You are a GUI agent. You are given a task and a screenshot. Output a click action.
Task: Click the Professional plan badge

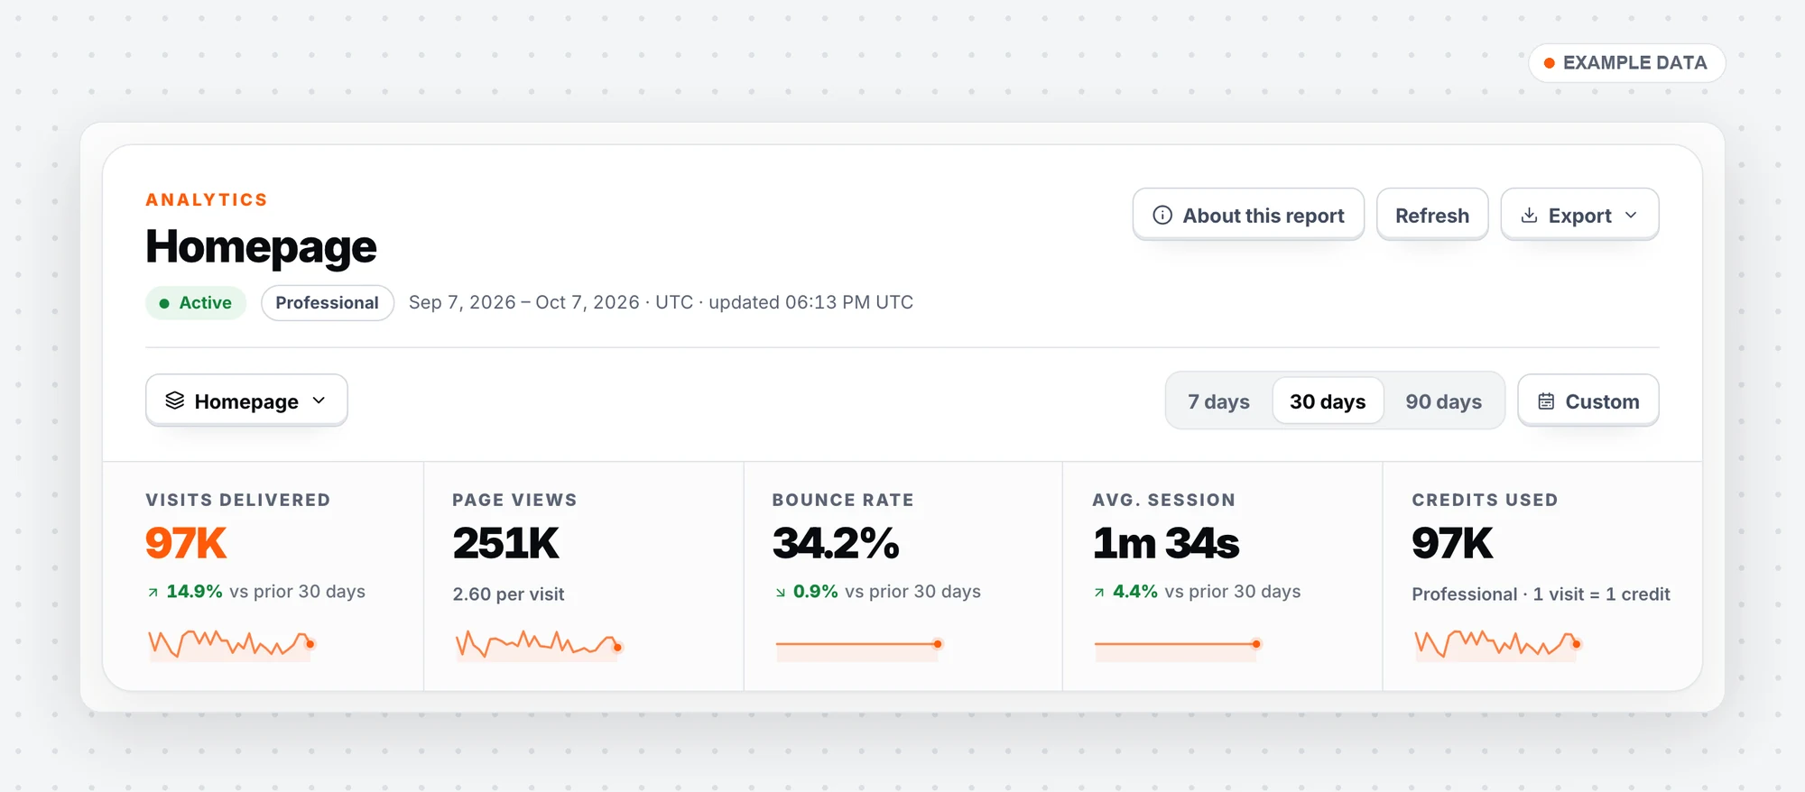click(x=328, y=303)
